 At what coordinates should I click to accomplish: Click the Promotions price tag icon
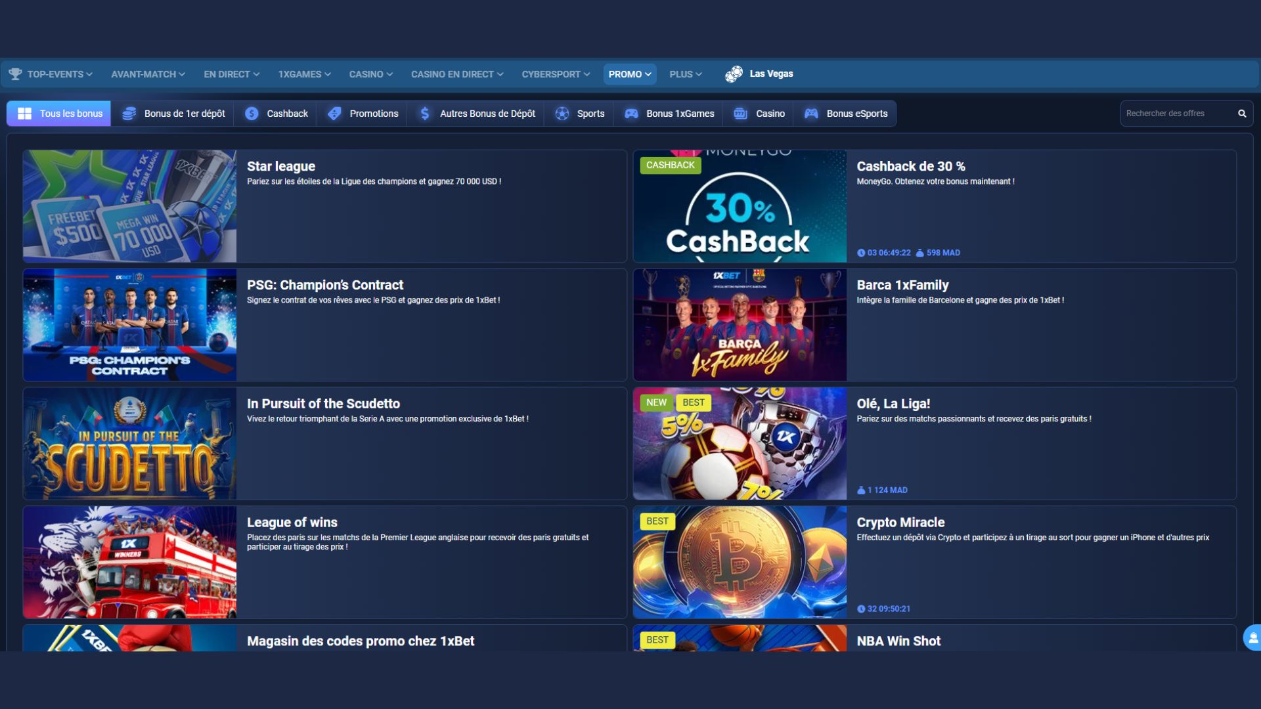[x=334, y=114]
